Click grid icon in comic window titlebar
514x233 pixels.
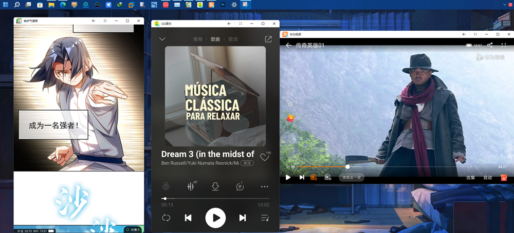click(105, 20)
